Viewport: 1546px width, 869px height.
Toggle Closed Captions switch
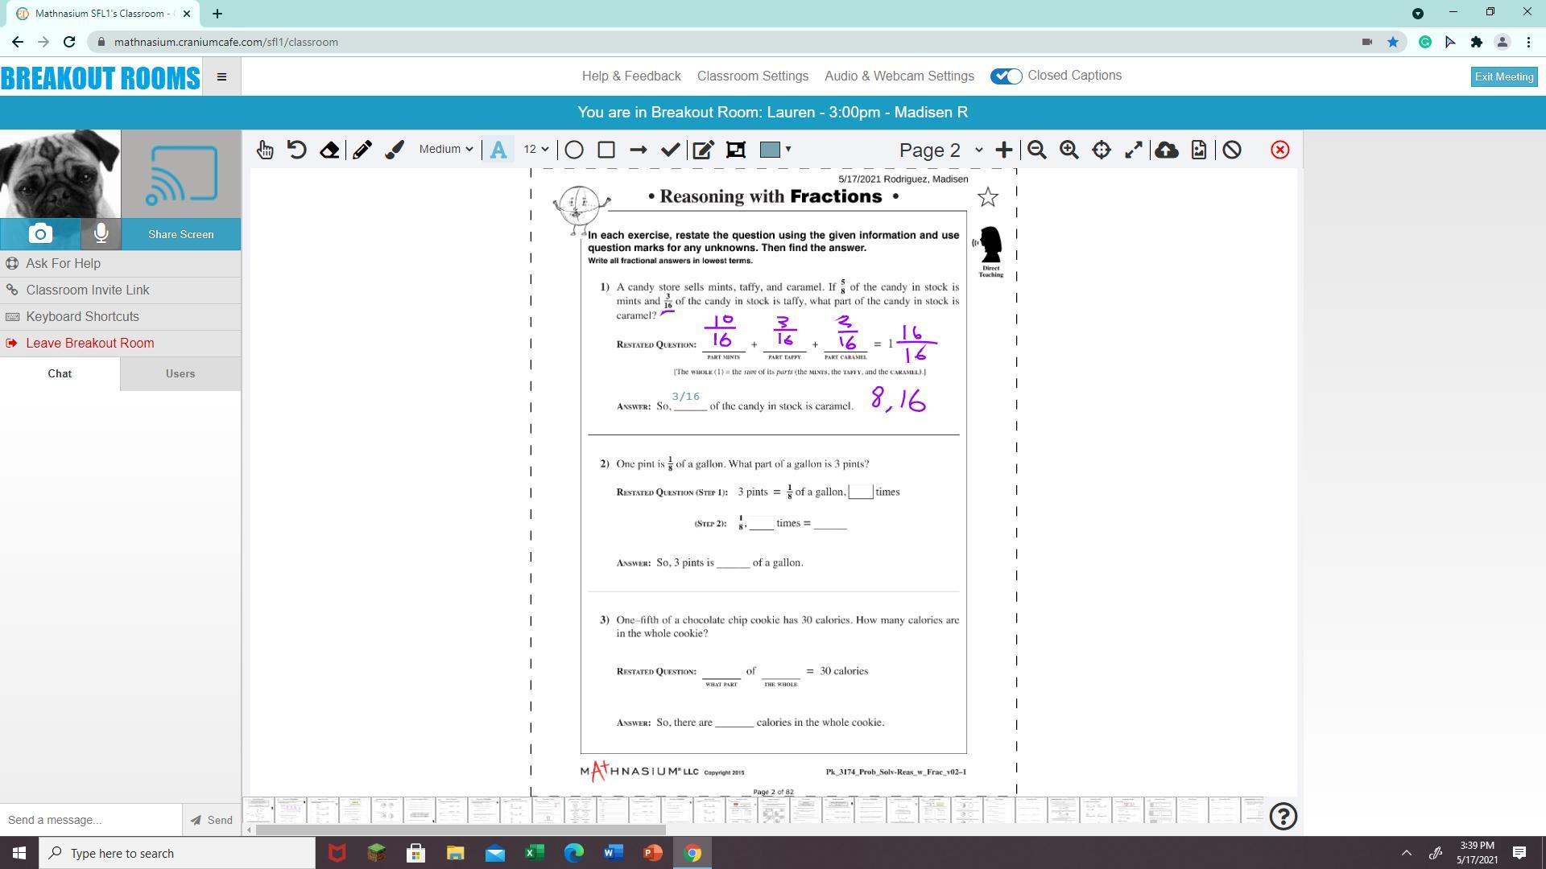[x=1006, y=76]
